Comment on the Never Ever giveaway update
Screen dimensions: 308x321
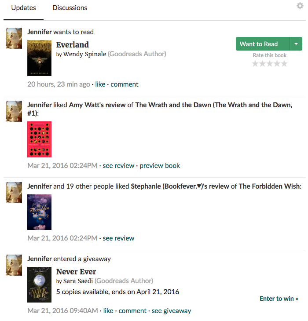pyautogui.click(x=132, y=311)
